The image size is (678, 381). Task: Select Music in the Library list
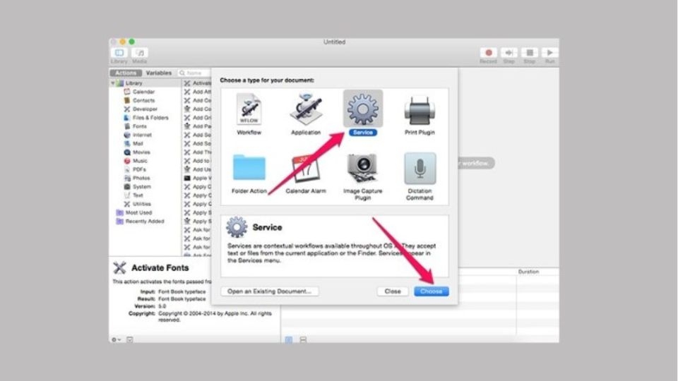(x=140, y=161)
